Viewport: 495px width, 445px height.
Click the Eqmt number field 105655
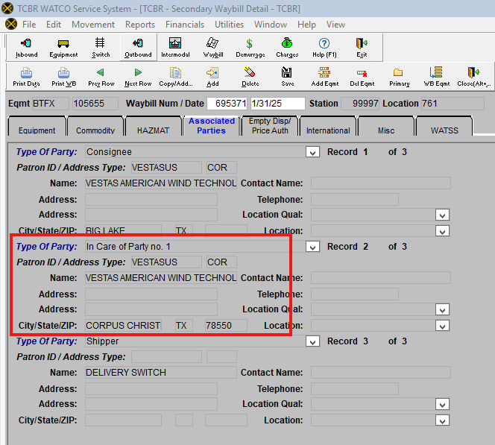tap(95, 104)
